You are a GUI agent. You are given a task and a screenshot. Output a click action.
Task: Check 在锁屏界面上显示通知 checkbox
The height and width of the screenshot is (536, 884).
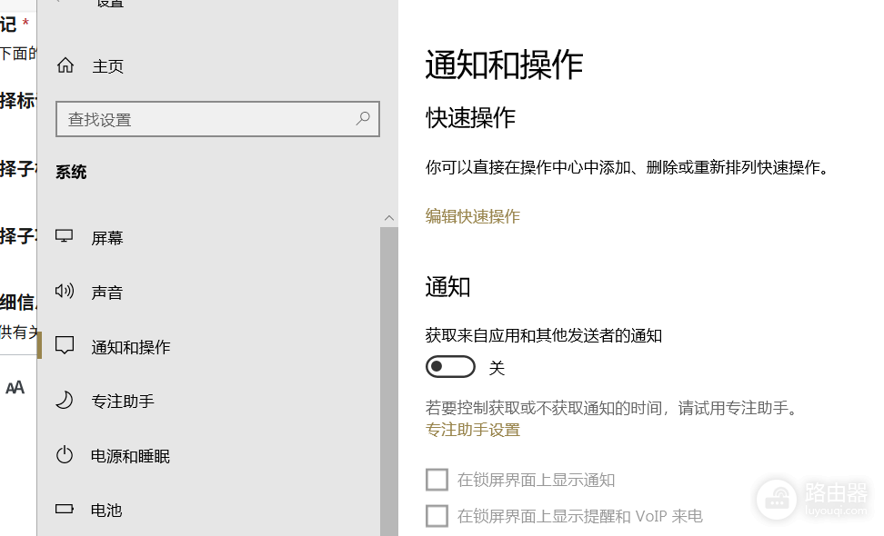click(x=437, y=480)
